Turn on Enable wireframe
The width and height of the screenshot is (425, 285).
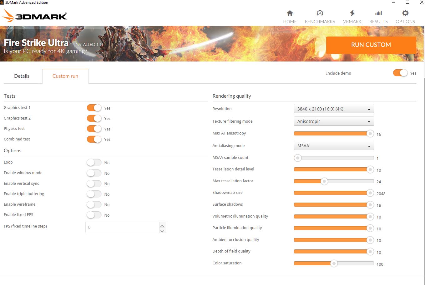94,204
